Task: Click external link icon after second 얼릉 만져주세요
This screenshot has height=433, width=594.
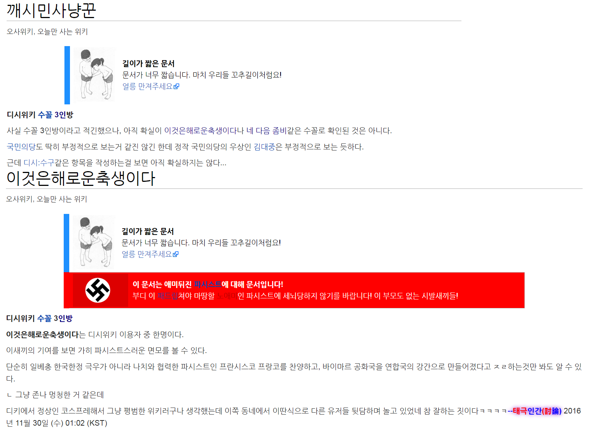Action: pos(176,254)
